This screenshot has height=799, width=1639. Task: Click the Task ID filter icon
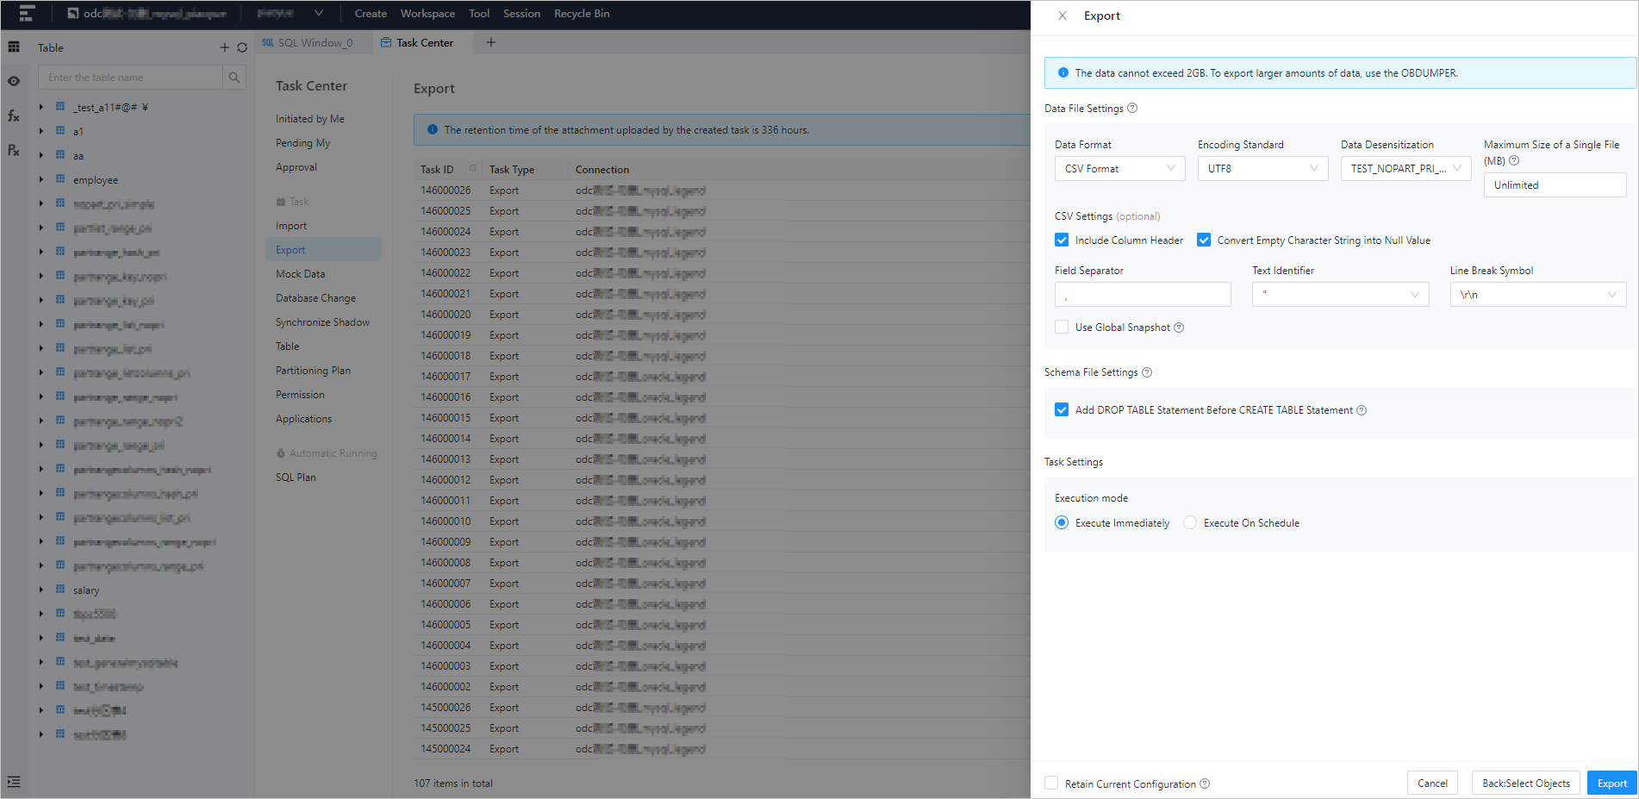coord(472,169)
